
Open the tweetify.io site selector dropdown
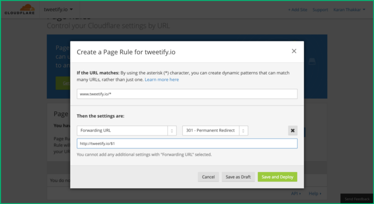(x=58, y=9)
